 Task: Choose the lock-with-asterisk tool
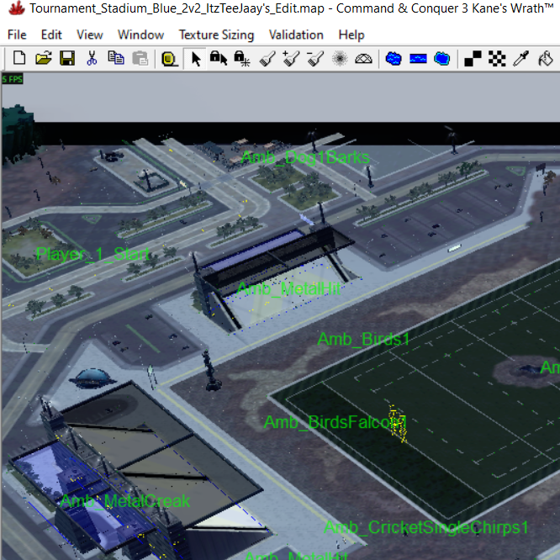pos(242,58)
